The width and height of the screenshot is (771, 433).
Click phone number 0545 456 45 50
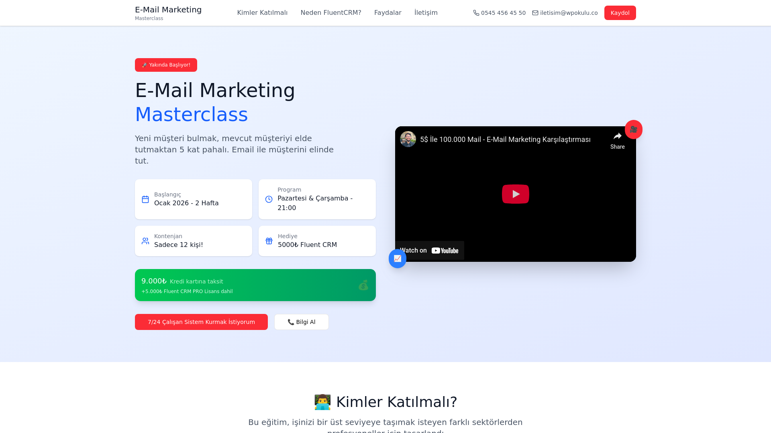point(503,13)
